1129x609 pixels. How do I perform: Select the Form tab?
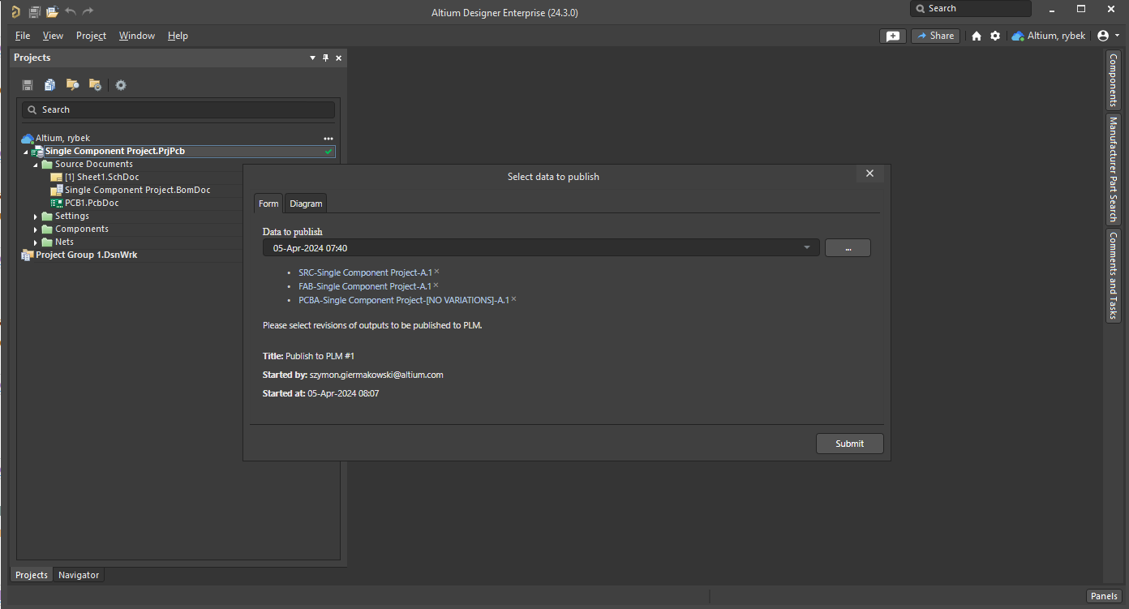268,204
